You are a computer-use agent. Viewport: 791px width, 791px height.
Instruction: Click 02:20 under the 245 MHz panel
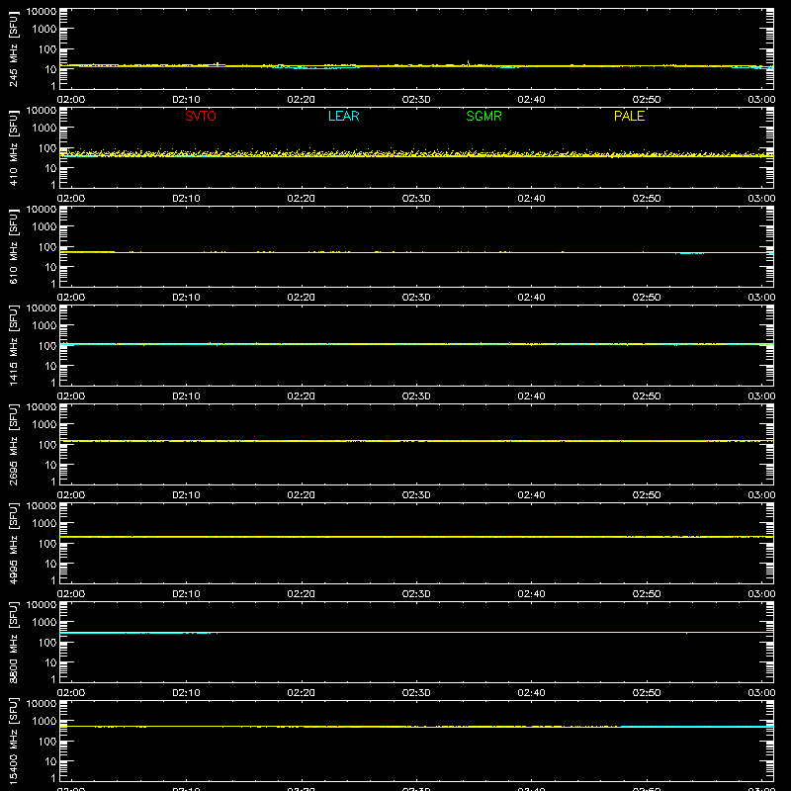coord(302,100)
